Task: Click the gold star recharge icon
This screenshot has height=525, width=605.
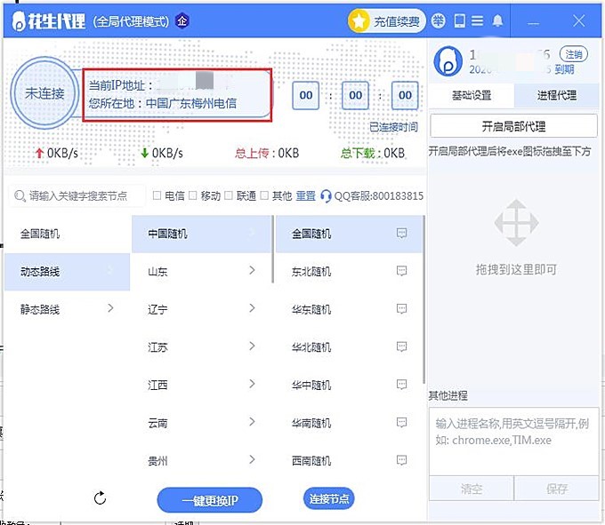Action: (359, 20)
